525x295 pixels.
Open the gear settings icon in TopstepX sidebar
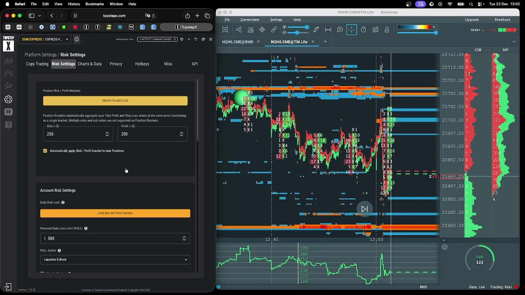(8, 99)
